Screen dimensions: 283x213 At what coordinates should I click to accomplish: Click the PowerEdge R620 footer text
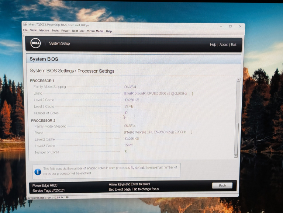point(45,185)
